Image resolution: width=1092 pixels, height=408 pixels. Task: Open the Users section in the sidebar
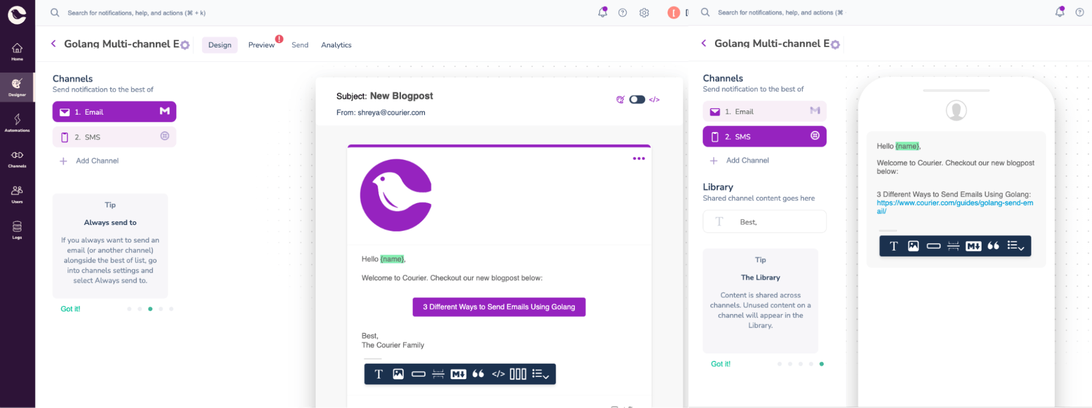click(17, 194)
